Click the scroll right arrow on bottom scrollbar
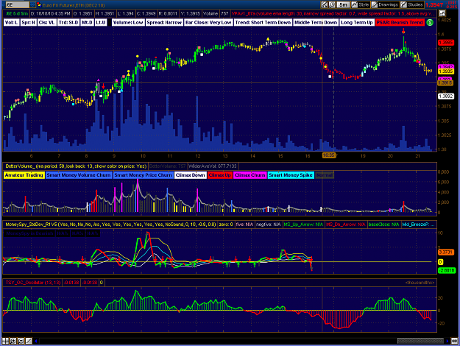The height and width of the screenshot is (346, 460). pyautogui.click(x=447, y=341)
